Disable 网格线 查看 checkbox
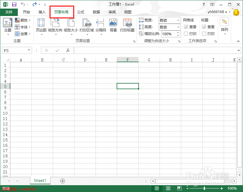This screenshot has height=192, width=243. click(x=186, y=26)
